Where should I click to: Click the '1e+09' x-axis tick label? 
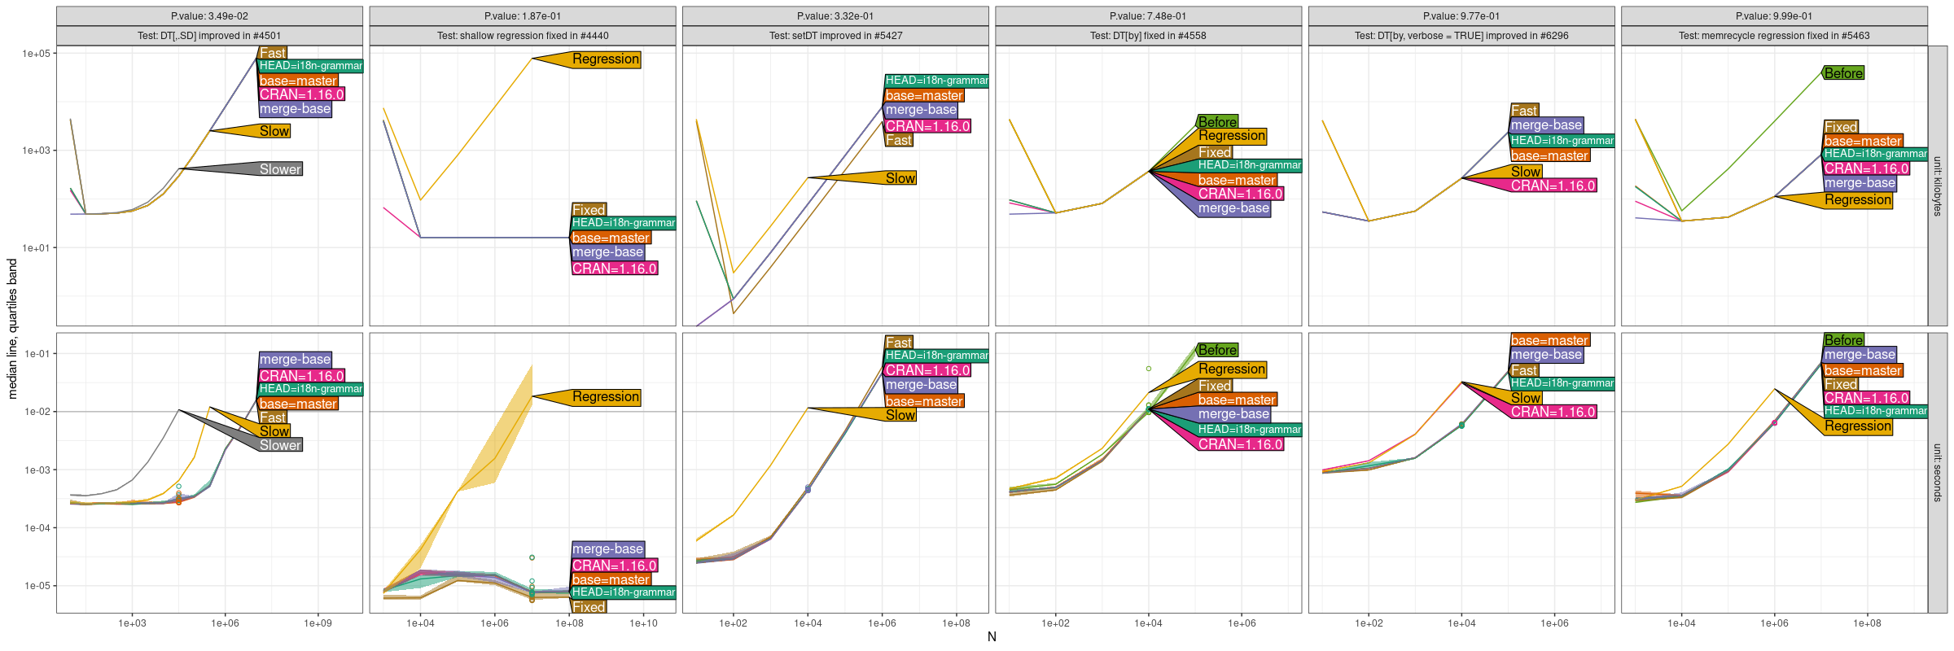(318, 623)
